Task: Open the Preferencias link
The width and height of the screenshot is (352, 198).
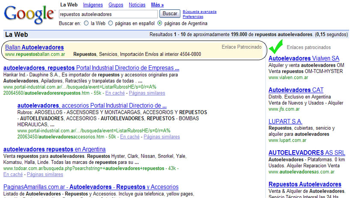Action: [x=193, y=17]
